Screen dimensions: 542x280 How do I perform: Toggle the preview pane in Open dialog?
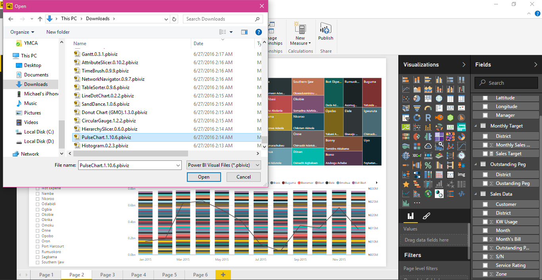[244, 32]
